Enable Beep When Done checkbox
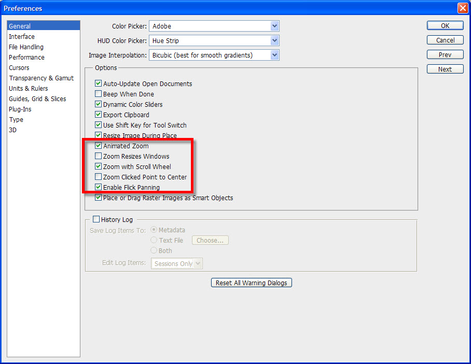The image size is (471, 364). tap(98, 94)
